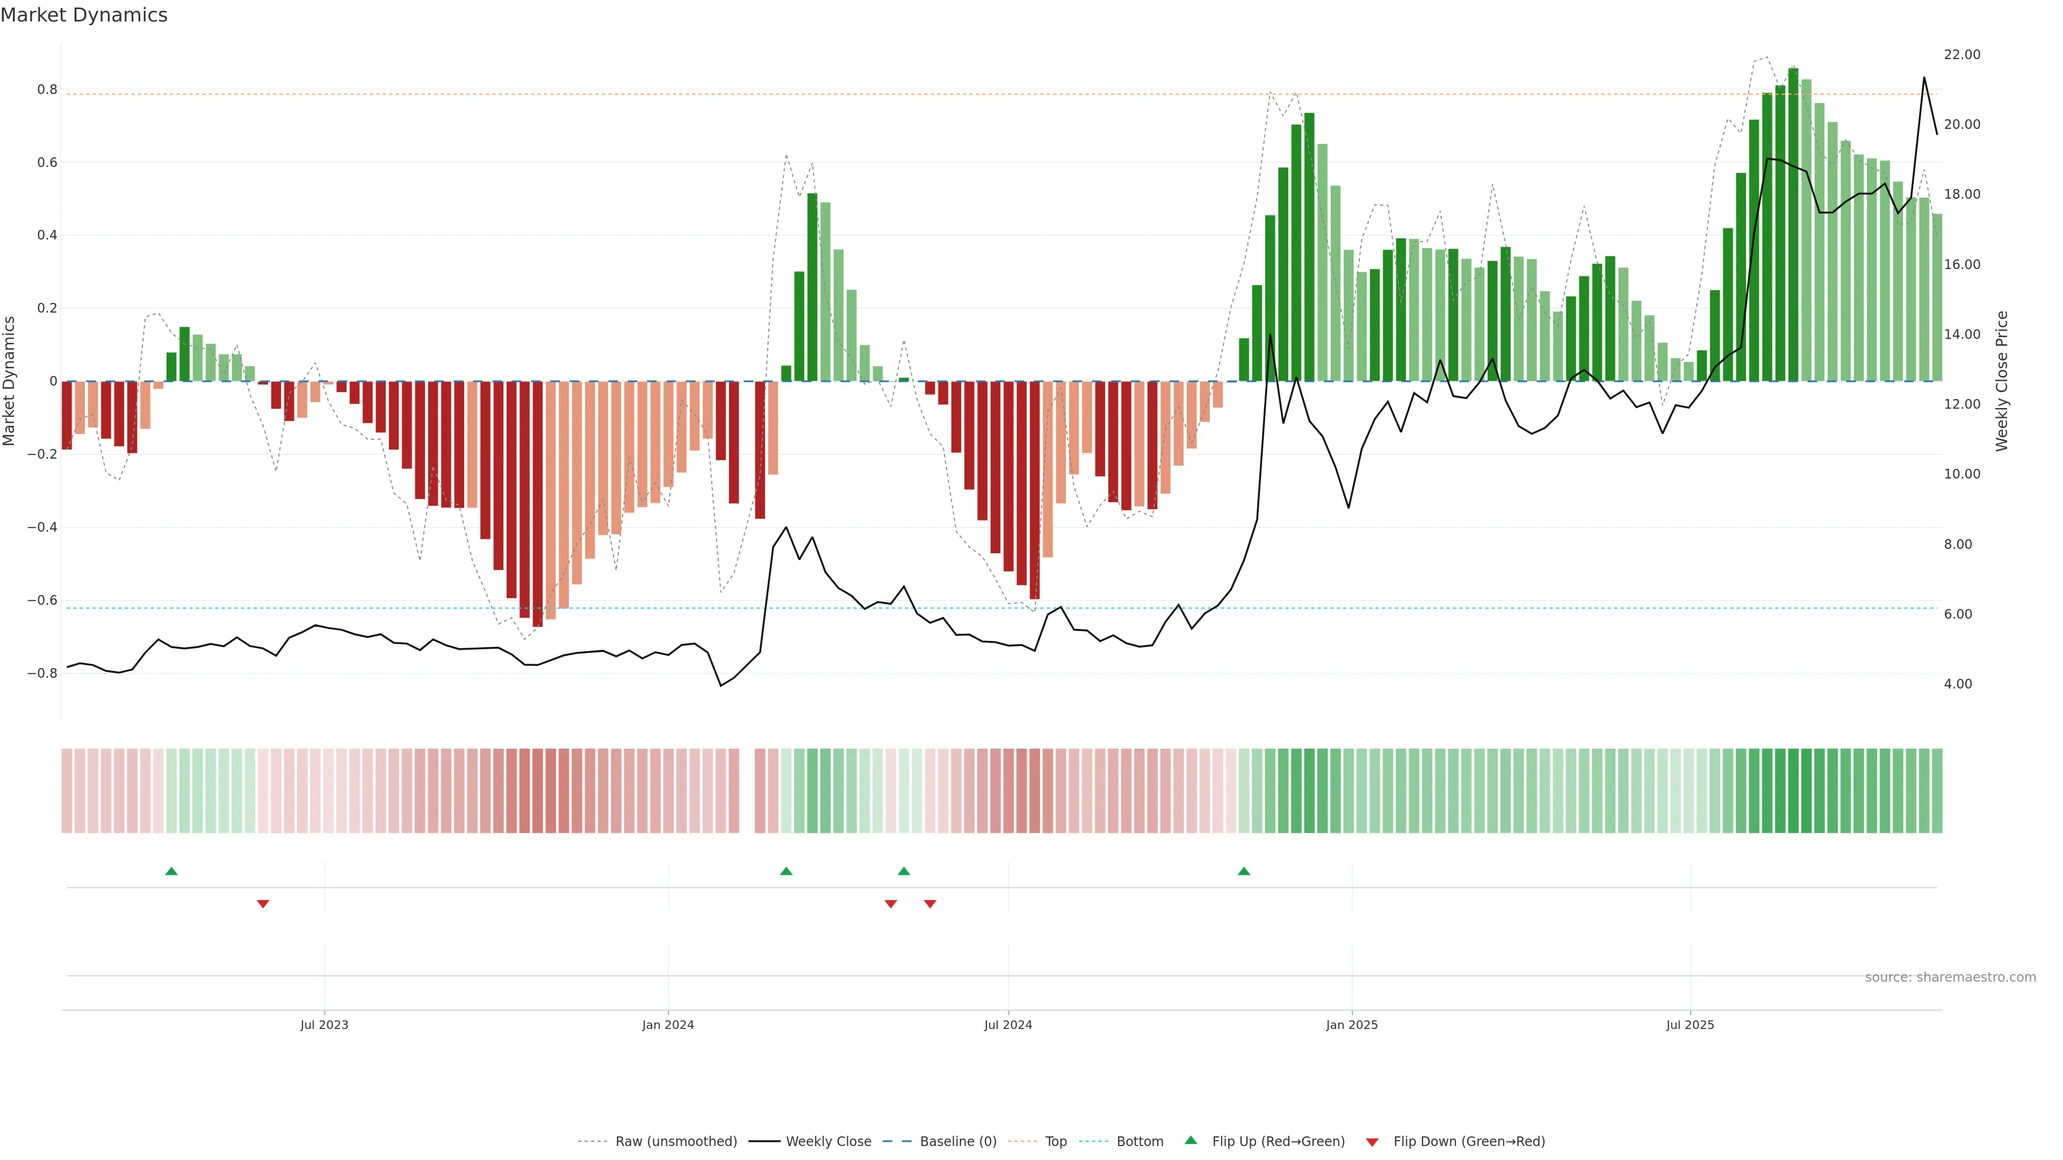Screen dimensions: 2063x1160
Task: Click the Jan 2024 x-axis label
Action: pyautogui.click(x=668, y=1025)
